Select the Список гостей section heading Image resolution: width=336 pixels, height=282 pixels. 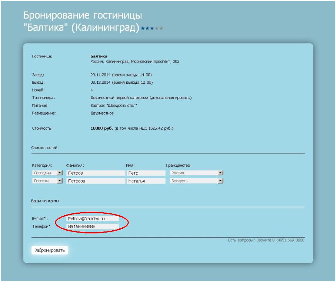44,148
